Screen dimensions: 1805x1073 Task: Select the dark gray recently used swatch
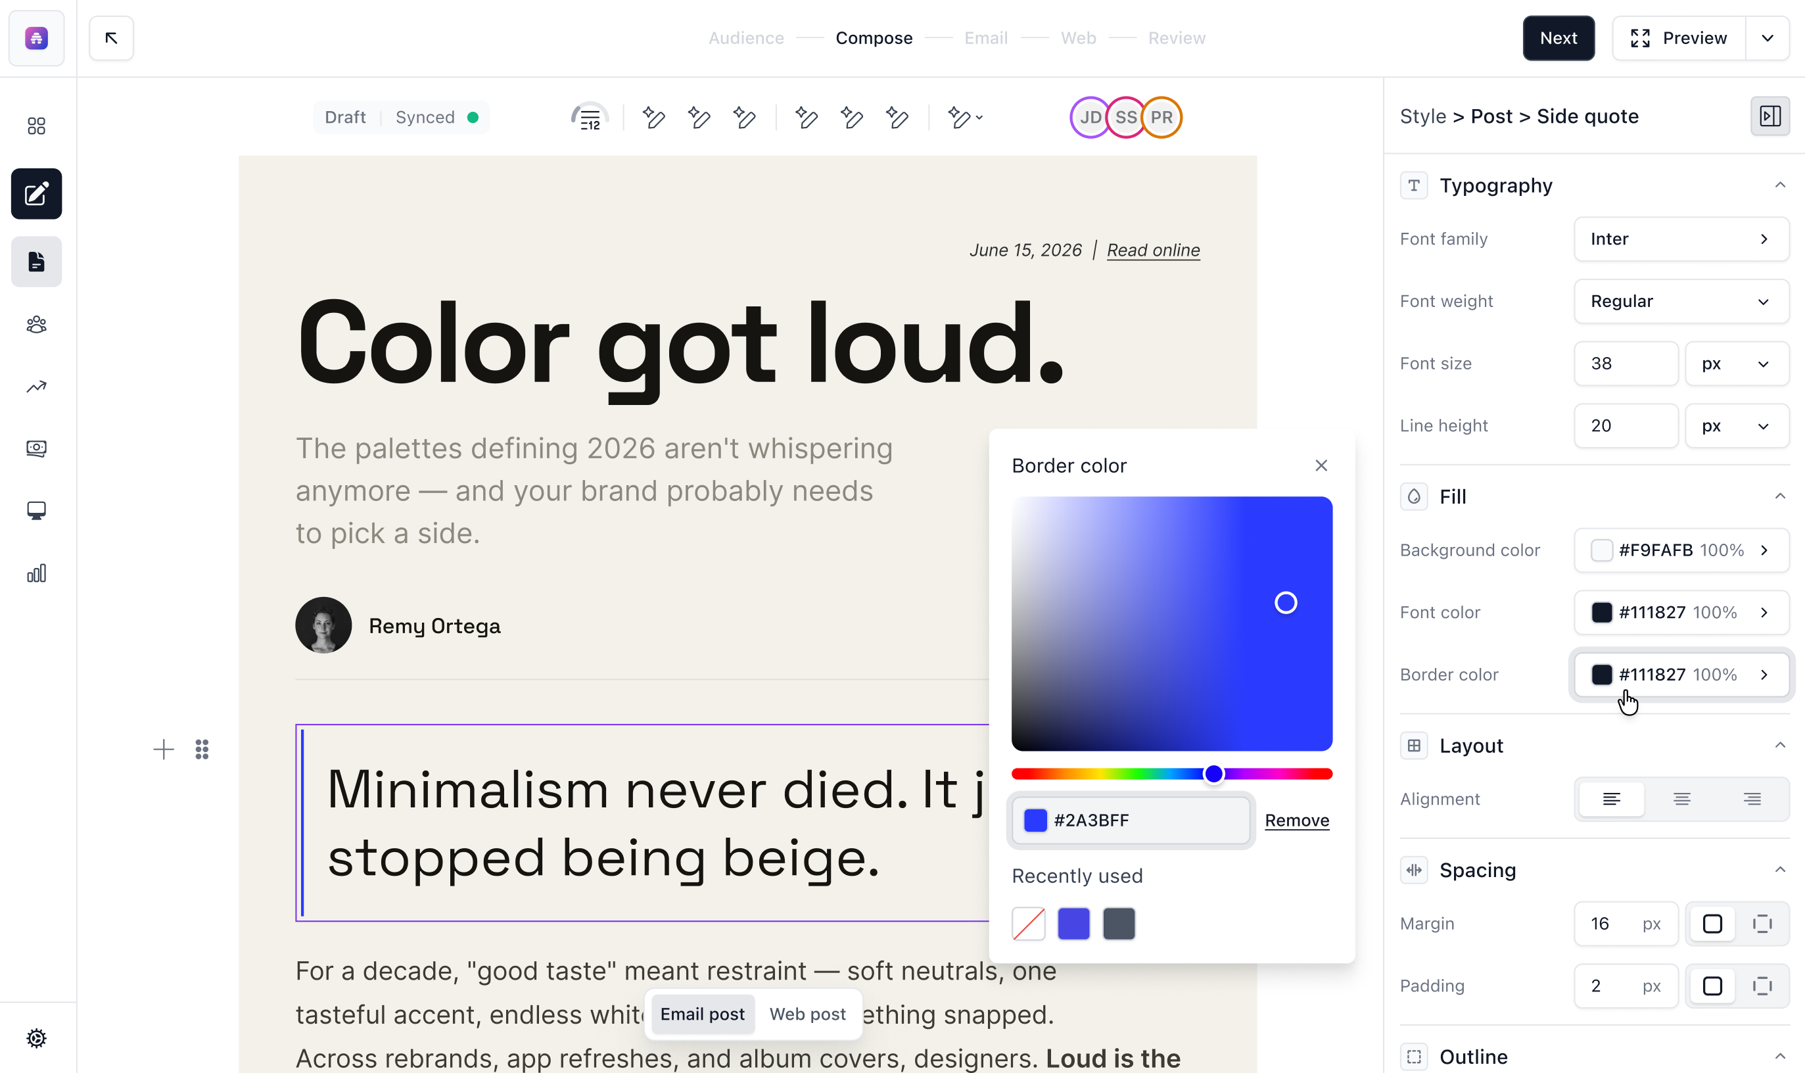[1118, 923]
